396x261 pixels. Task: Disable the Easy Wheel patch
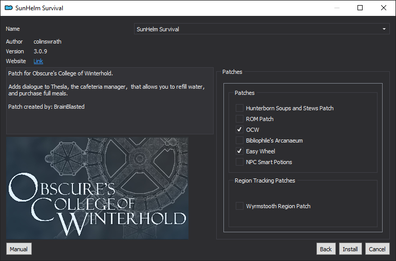pos(239,151)
